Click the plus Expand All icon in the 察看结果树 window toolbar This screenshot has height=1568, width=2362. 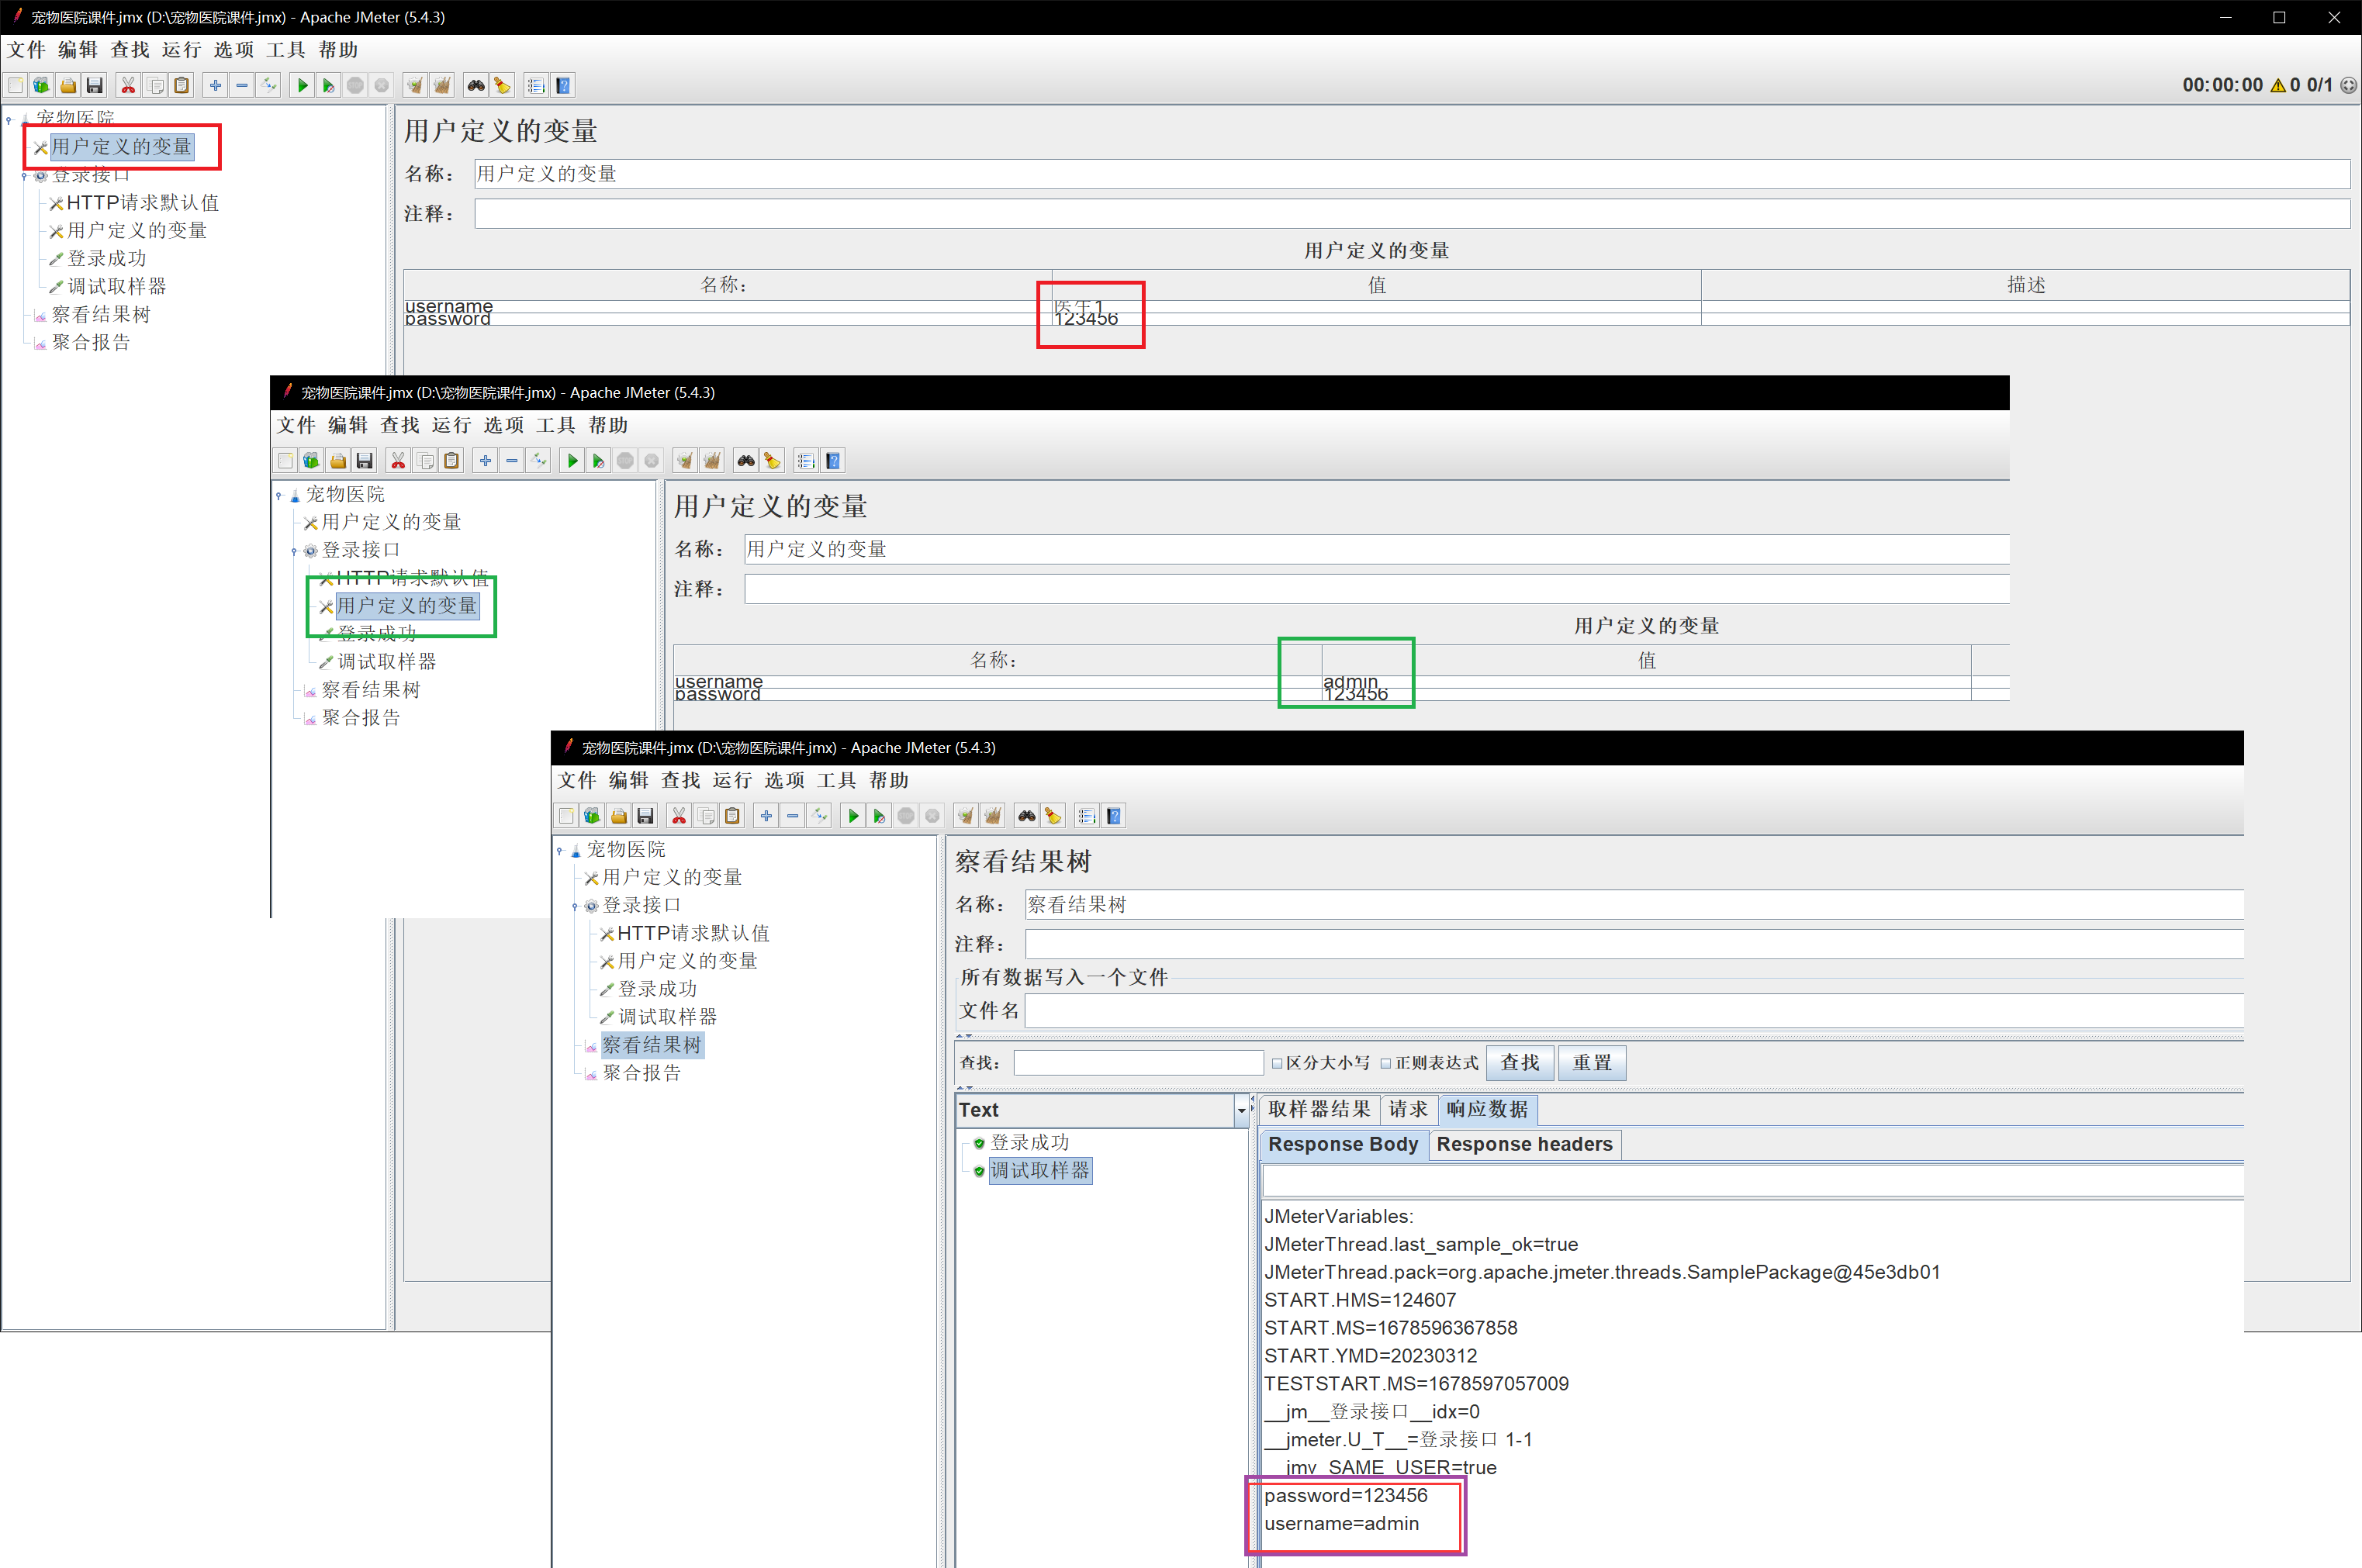click(x=766, y=816)
